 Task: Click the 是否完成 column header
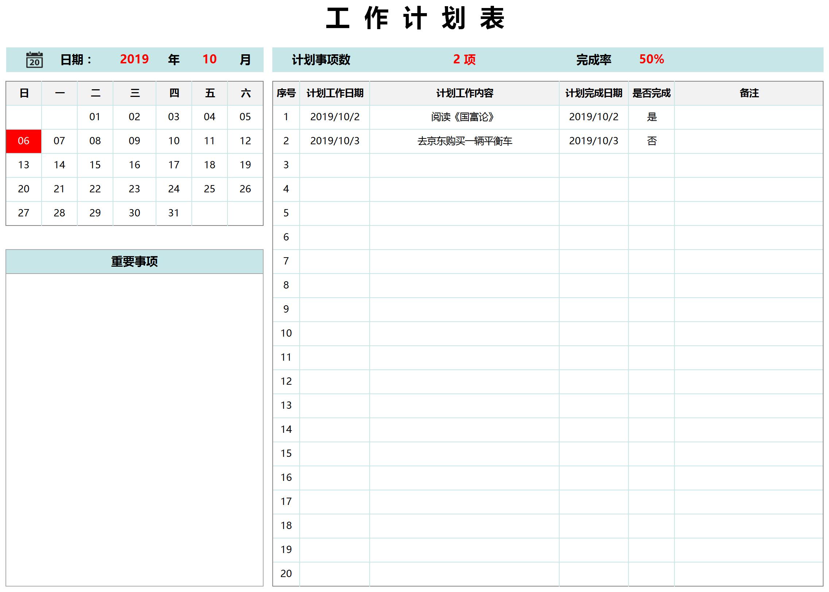652,93
